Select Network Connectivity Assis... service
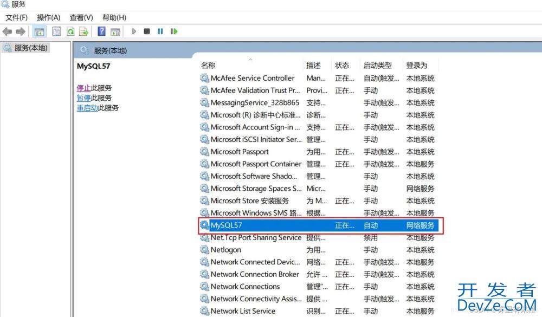Screen dimensions: 542x317 (x=256, y=299)
